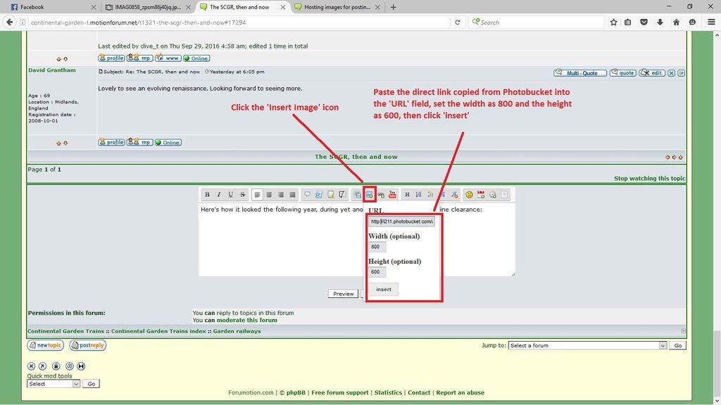
Task: Click the merge topic moderation icon
Action: [x=81, y=366]
